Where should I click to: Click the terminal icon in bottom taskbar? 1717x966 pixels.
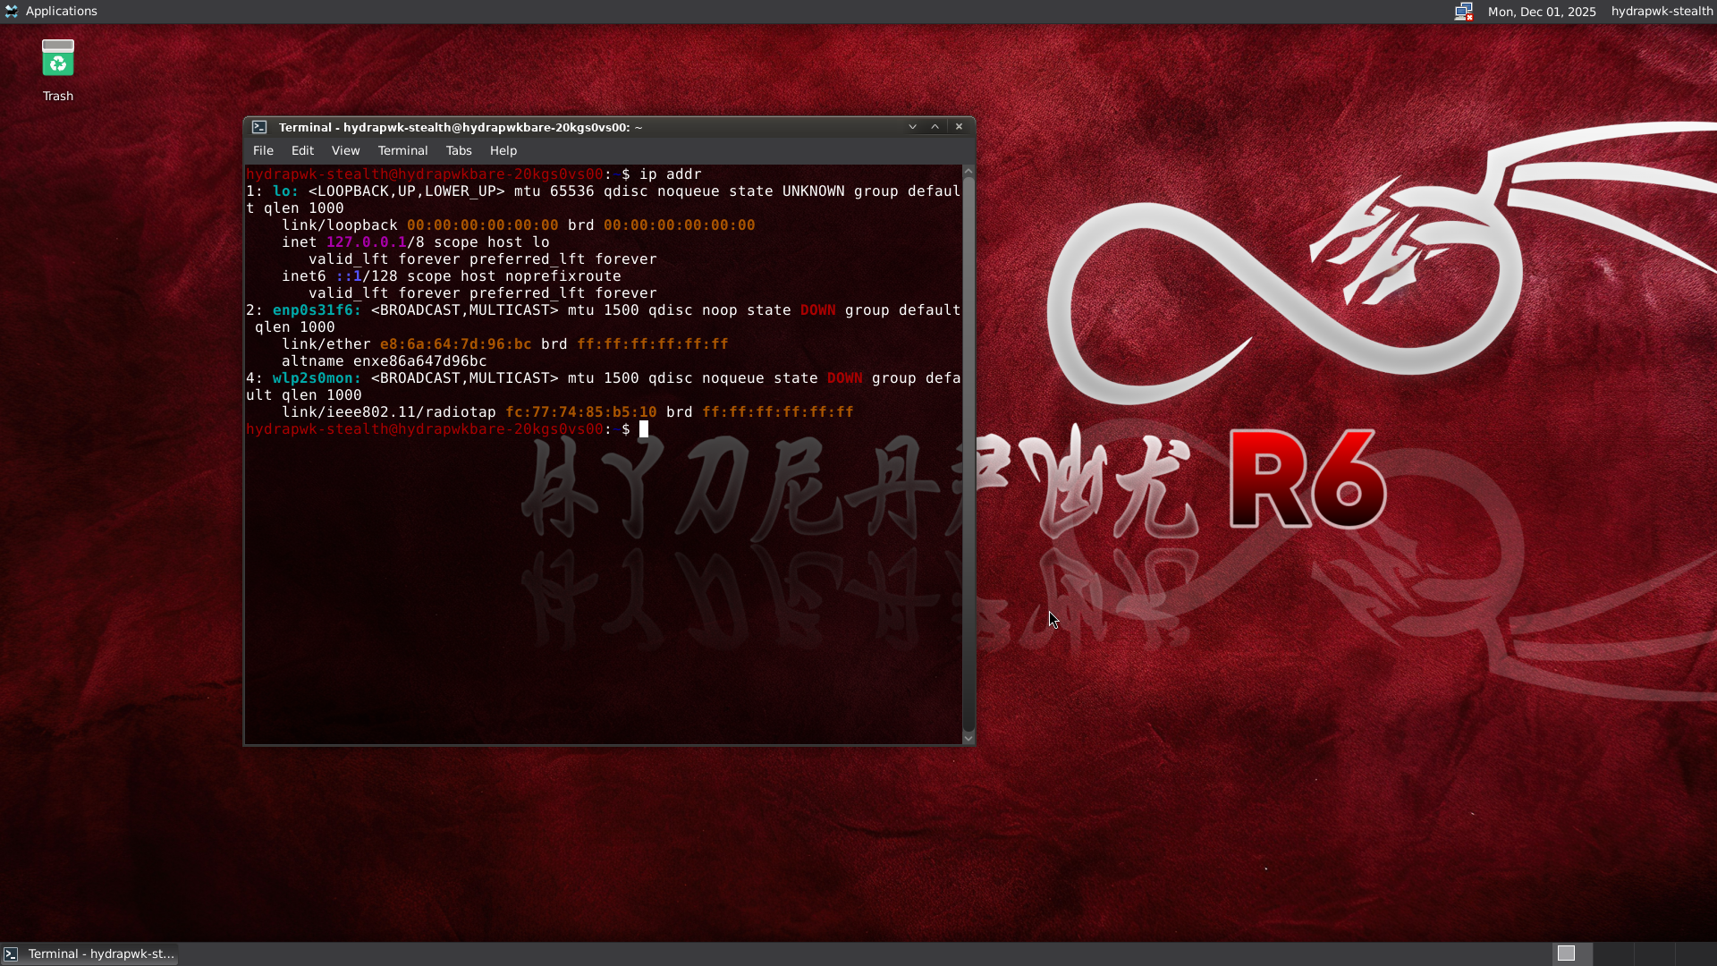coord(11,953)
